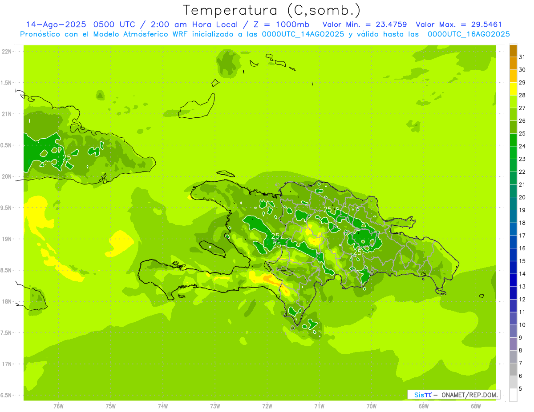Click the color bar segment between 20 and 21
Image resolution: width=534 pixels, height=412 pixels.
point(513,191)
